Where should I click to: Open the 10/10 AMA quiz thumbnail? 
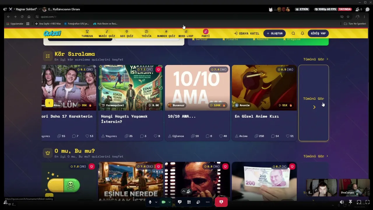(x=197, y=88)
